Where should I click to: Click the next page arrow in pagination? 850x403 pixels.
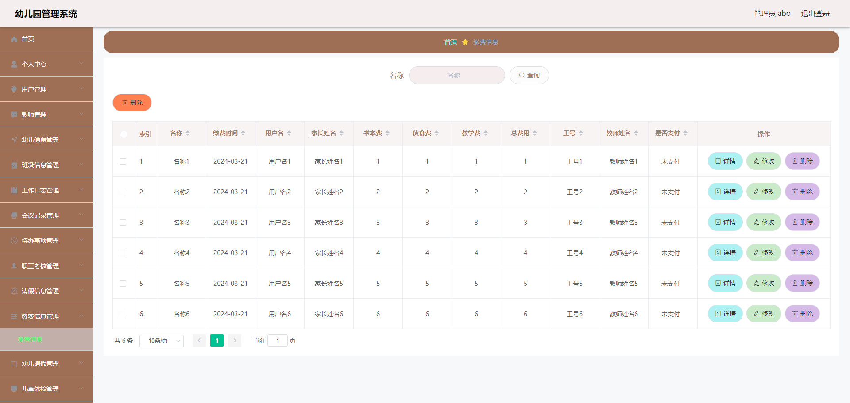pos(235,341)
